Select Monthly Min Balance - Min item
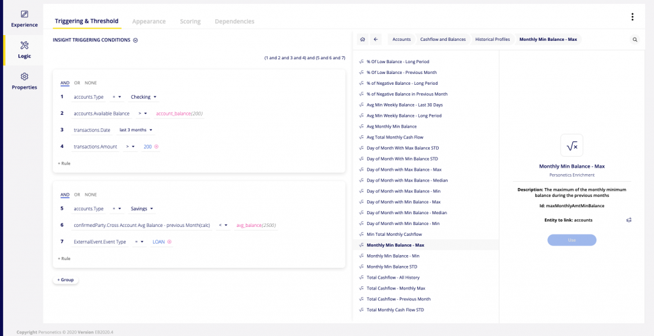The image size is (654, 336). click(x=393, y=256)
